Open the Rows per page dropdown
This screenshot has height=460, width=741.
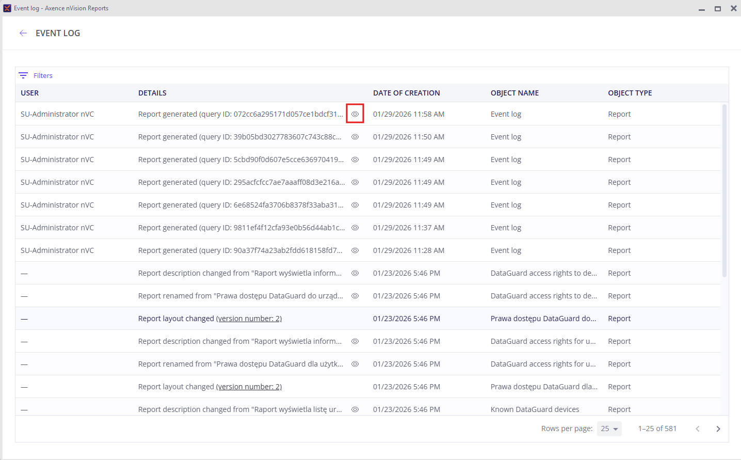coord(609,429)
